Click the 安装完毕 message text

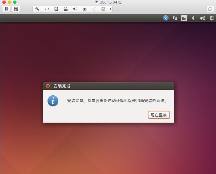tap(117, 101)
